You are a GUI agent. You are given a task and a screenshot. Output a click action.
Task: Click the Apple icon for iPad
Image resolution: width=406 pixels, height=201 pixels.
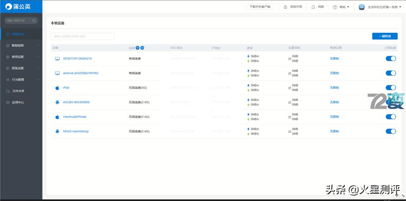click(57, 87)
